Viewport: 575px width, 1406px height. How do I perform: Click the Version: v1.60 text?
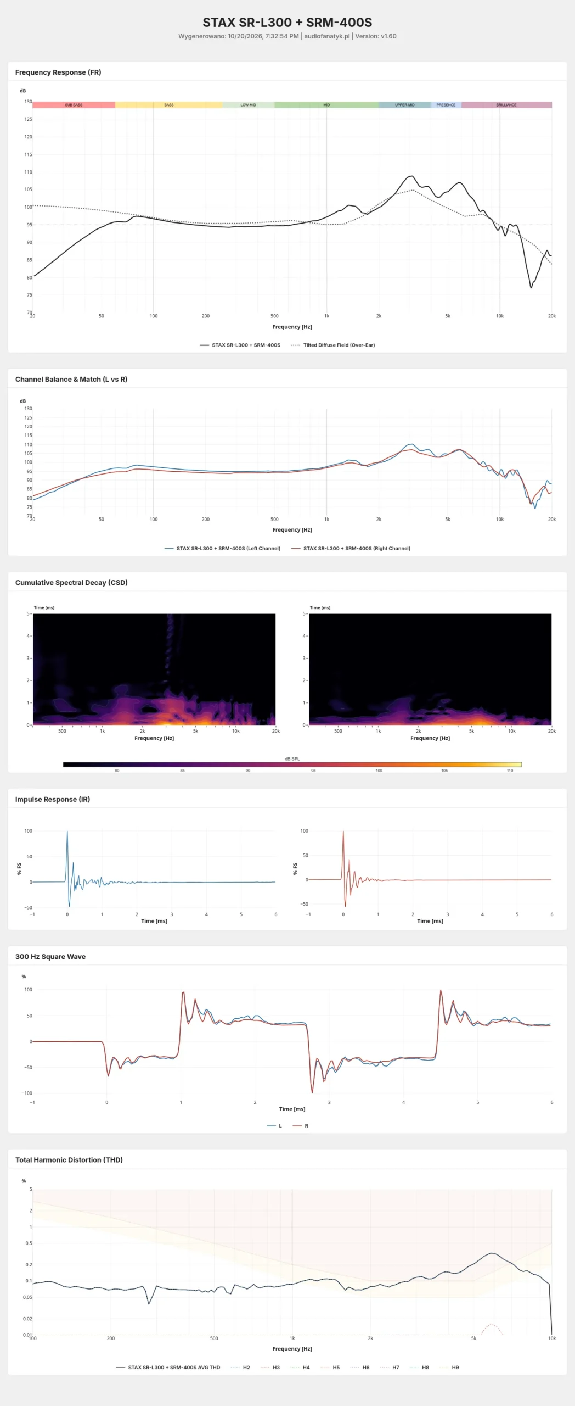pyautogui.click(x=376, y=36)
